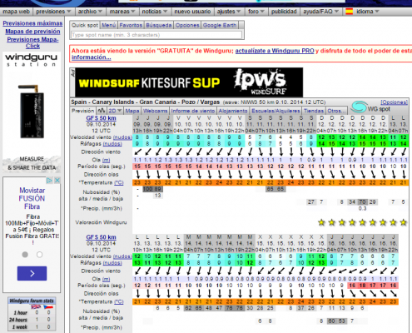Switch to the Menú tab
The height and width of the screenshot is (333, 412).
point(109,25)
